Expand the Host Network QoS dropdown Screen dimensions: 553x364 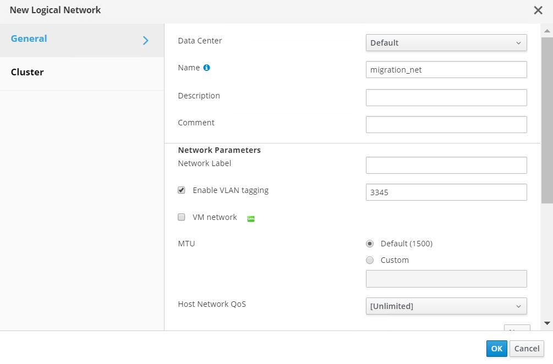click(x=446, y=306)
